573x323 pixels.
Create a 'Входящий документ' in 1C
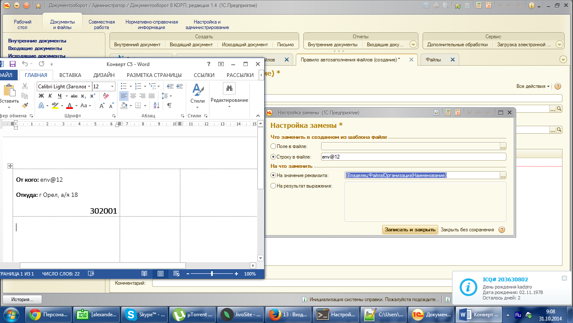pos(191,44)
